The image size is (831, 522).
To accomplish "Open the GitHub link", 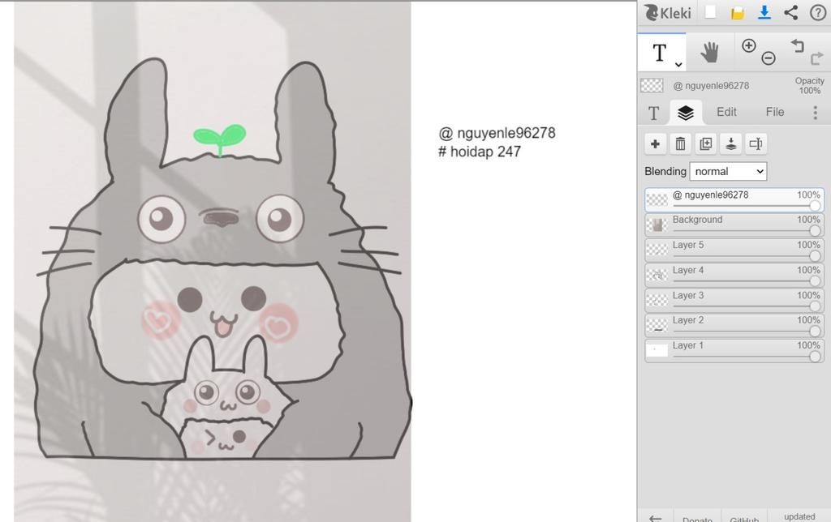I will click(744, 519).
